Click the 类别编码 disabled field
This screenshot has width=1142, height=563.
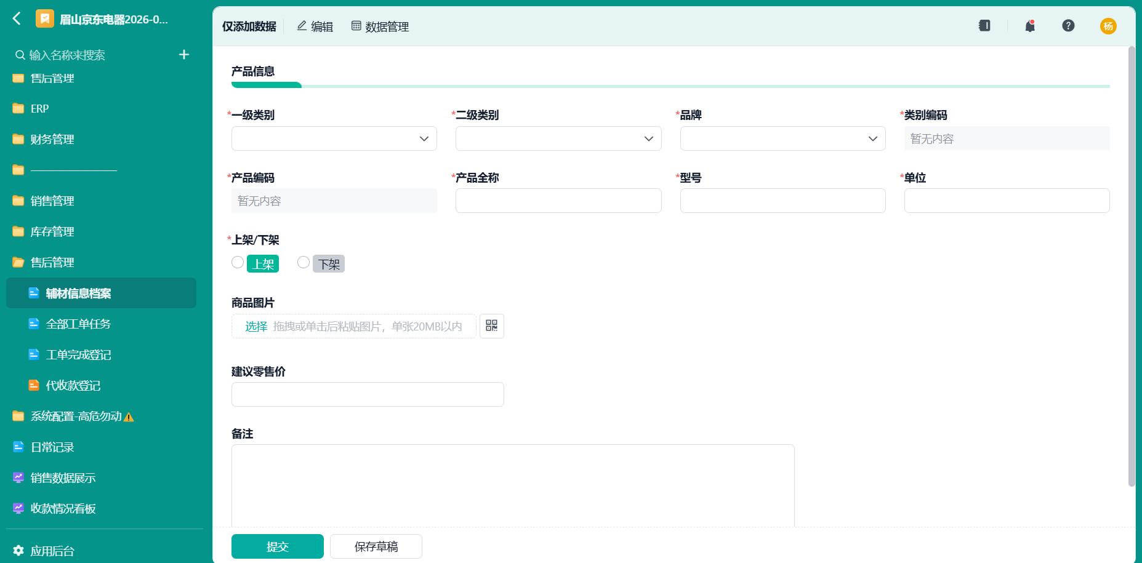(1007, 138)
